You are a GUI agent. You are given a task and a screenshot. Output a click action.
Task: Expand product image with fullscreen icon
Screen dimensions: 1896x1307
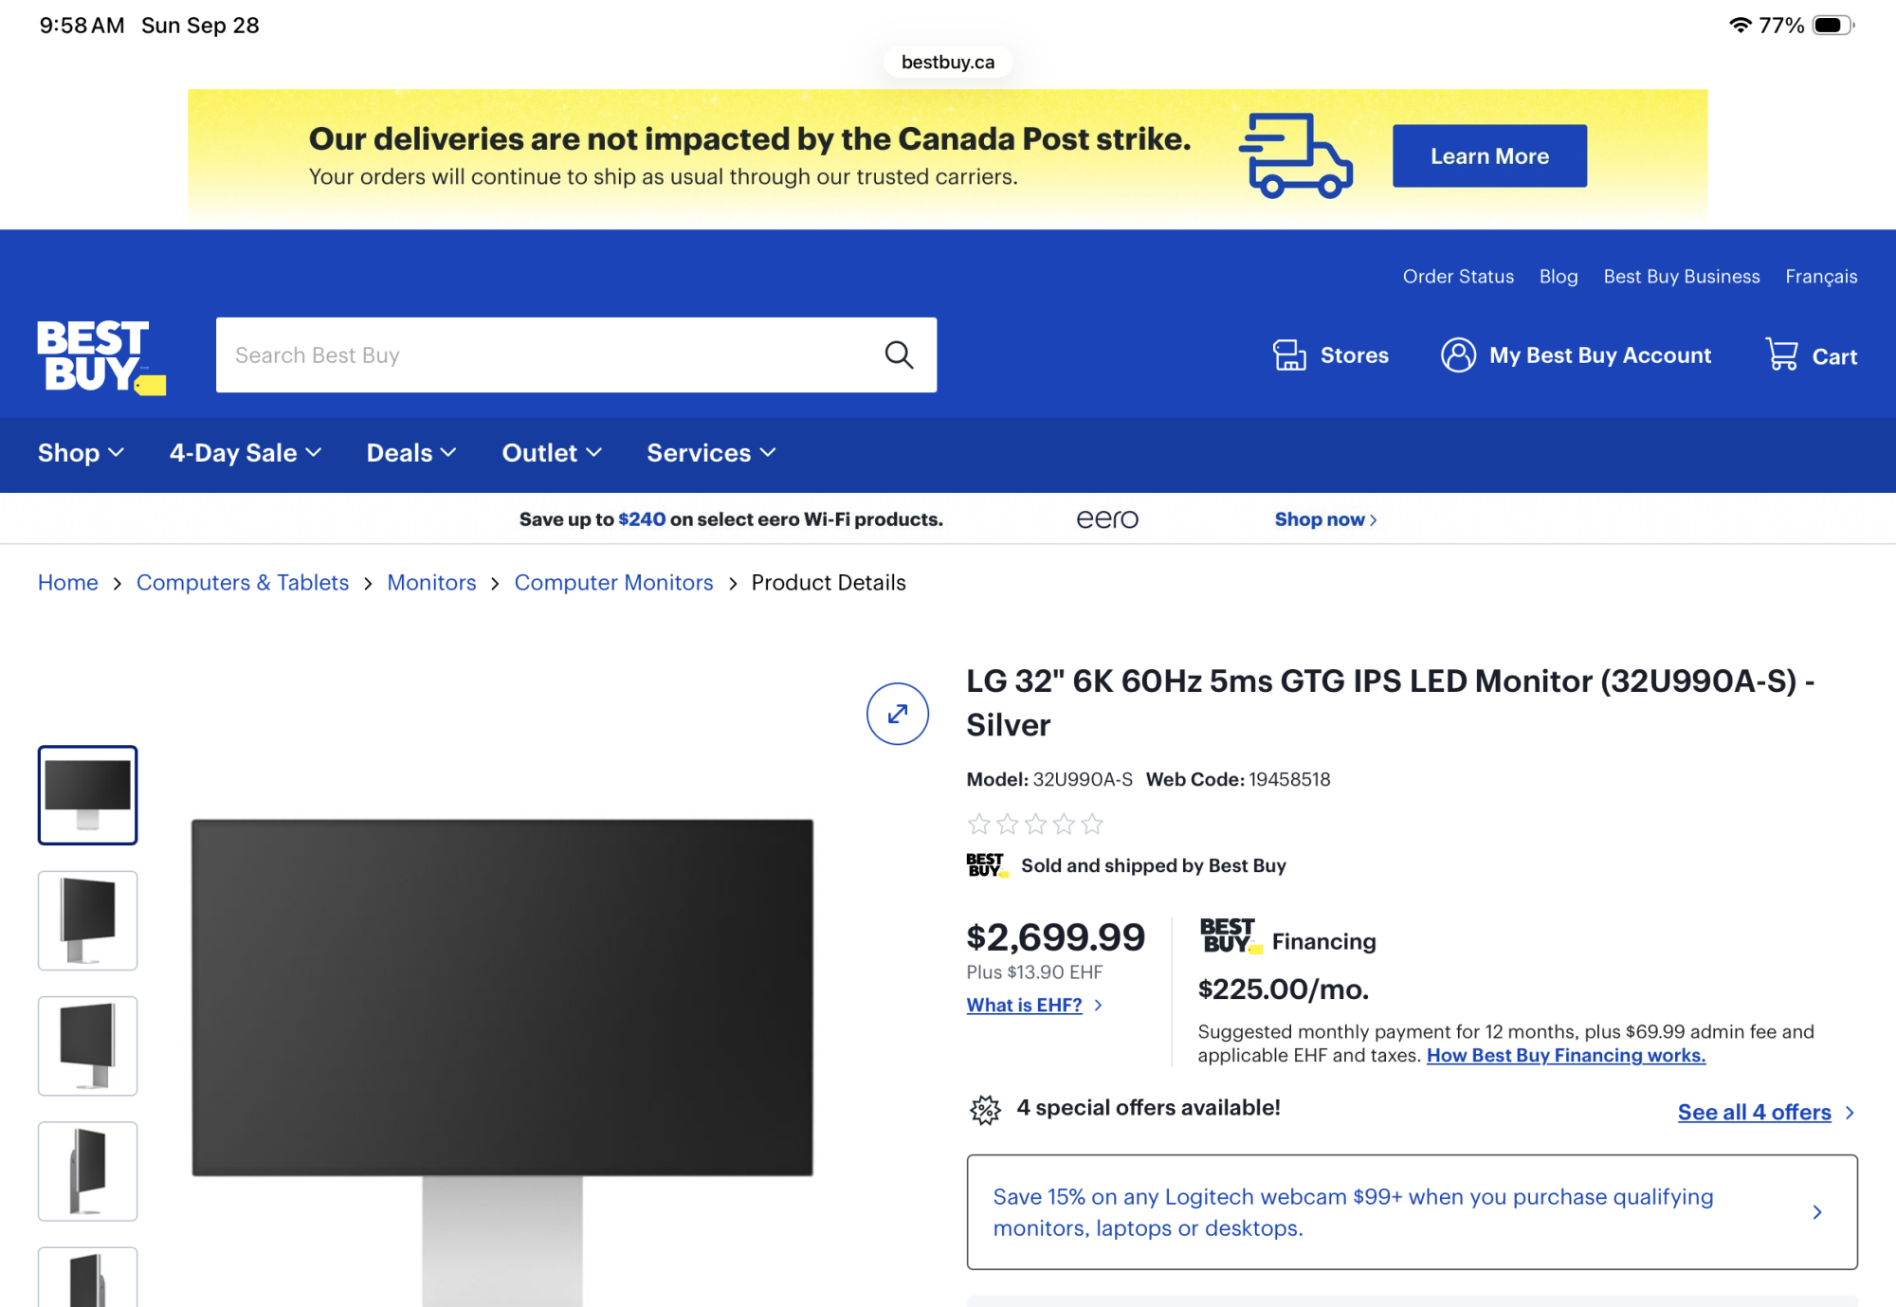click(897, 714)
